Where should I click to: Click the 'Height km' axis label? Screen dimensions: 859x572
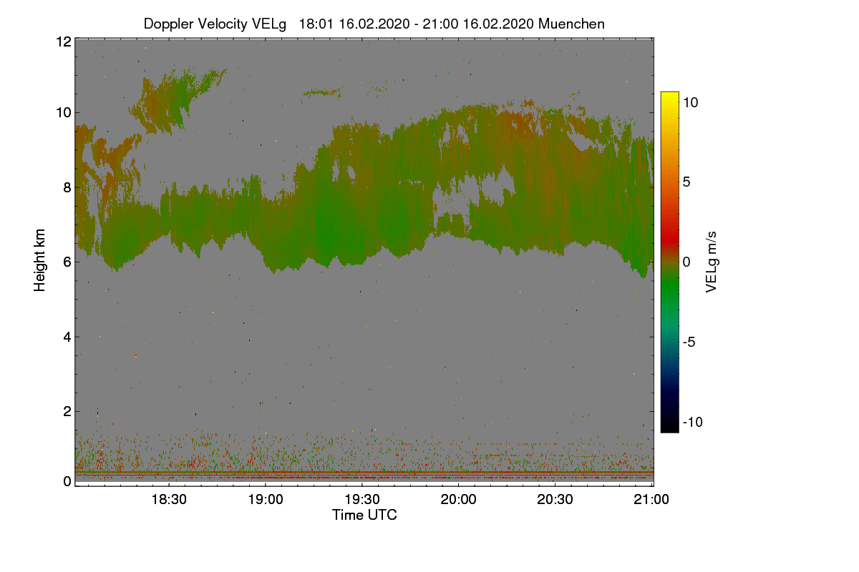pyautogui.click(x=40, y=260)
